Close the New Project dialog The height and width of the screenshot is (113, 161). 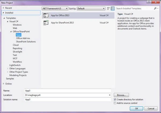point(156,2)
